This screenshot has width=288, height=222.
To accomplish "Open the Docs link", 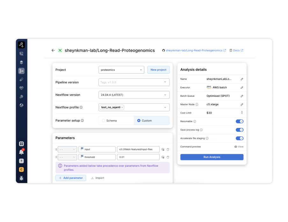I will [x=236, y=50].
